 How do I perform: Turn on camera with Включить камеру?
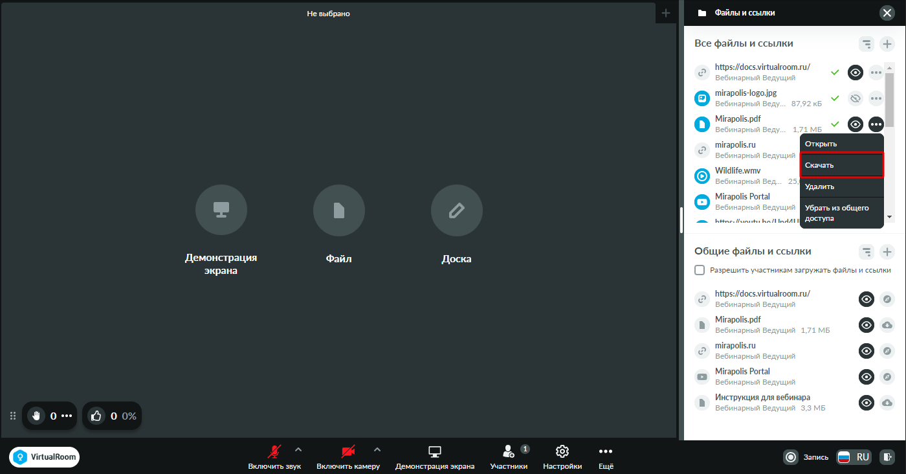click(348, 457)
